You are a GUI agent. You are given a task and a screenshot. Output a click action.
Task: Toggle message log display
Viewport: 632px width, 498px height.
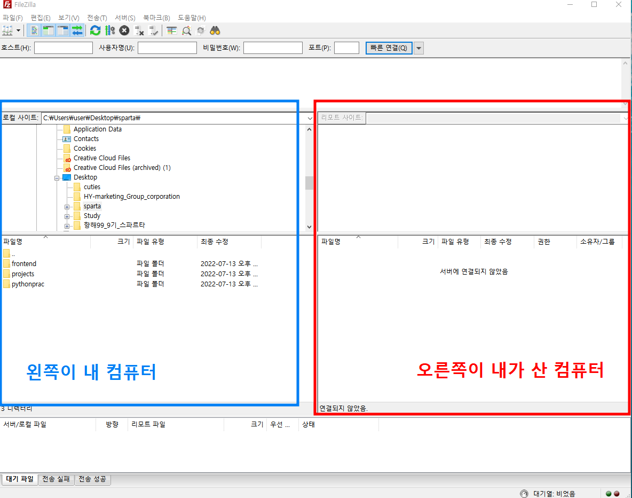[x=34, y=30]
